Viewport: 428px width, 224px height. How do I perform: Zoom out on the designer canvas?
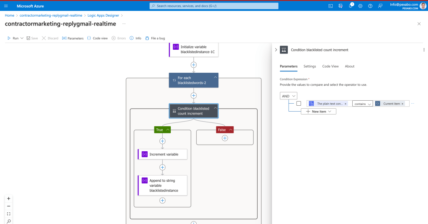pyautogui.click(x=9, y=206)
